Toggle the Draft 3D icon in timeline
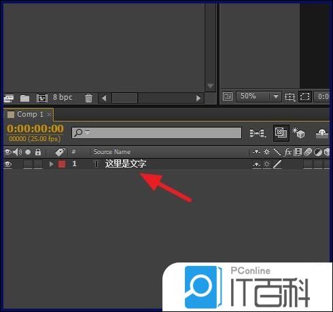The width and height of the screenshot is (333, 312). coord(298,133)
